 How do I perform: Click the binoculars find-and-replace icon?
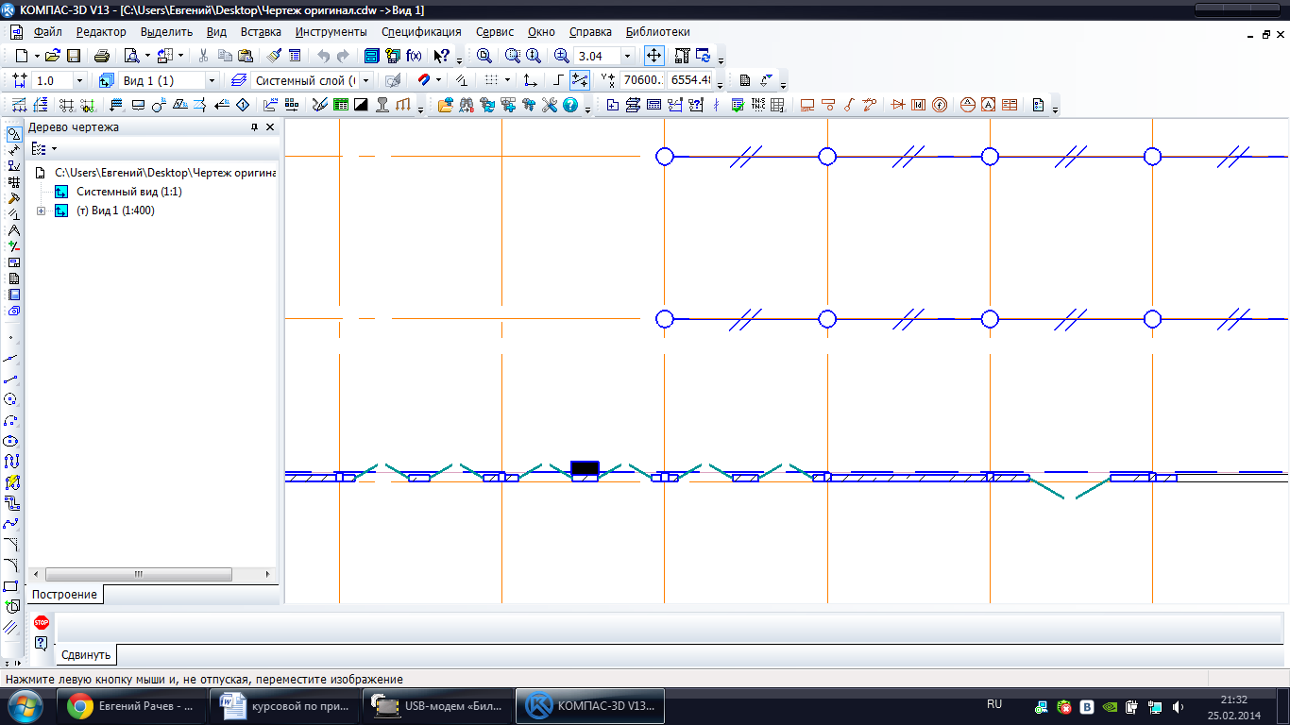click(x=467, y=105)
